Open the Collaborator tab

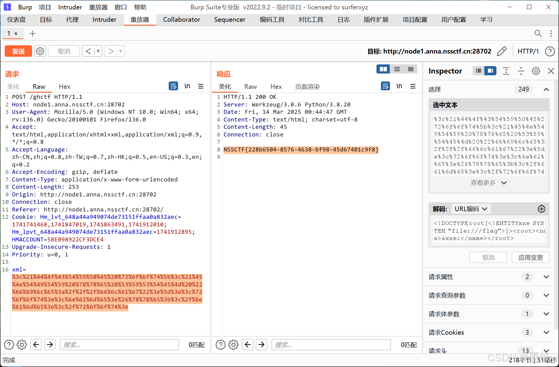tap(182, 19)
